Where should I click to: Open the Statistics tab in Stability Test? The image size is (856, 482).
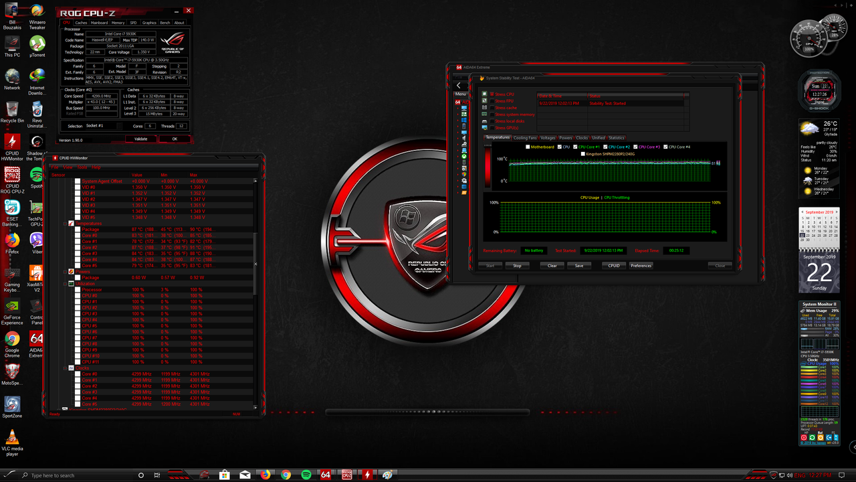pyautogui.click(x=617, y=138)
